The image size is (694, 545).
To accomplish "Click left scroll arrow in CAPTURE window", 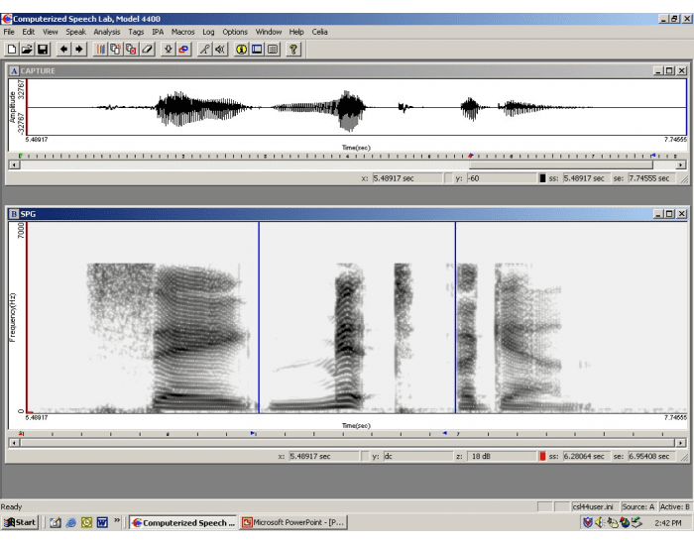I will (x=14, y=165).
